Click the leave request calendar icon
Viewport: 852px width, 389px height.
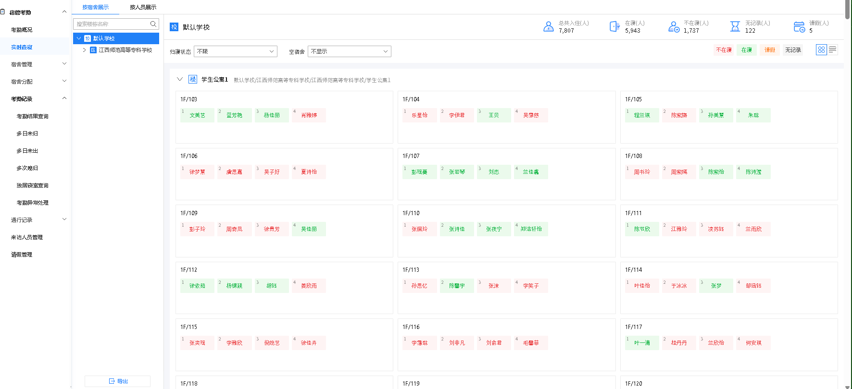[799, 27]
